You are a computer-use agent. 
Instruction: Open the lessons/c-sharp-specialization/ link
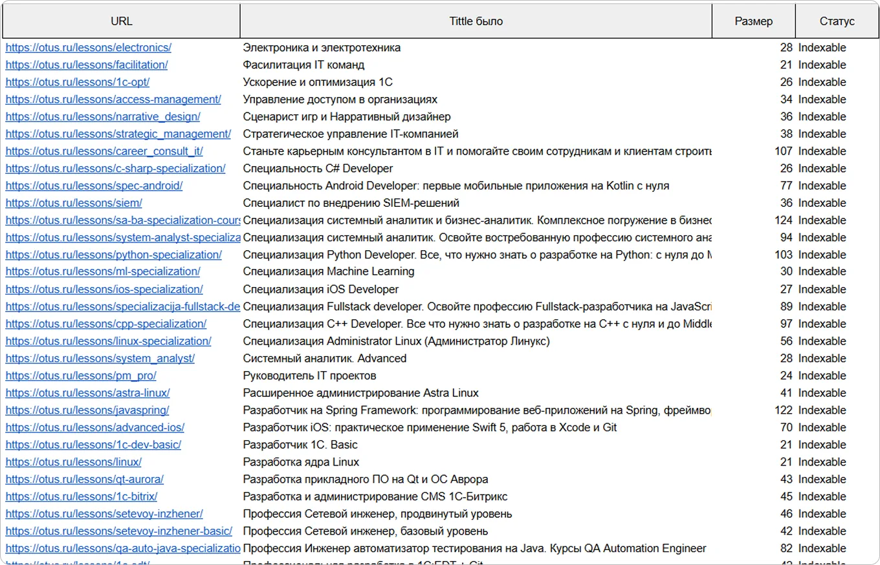(x=116, y=169)
